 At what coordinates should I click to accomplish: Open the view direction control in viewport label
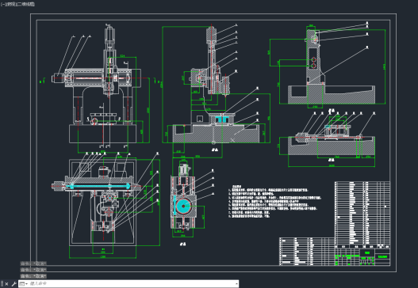pyautogui.click(x=10, y=4)
